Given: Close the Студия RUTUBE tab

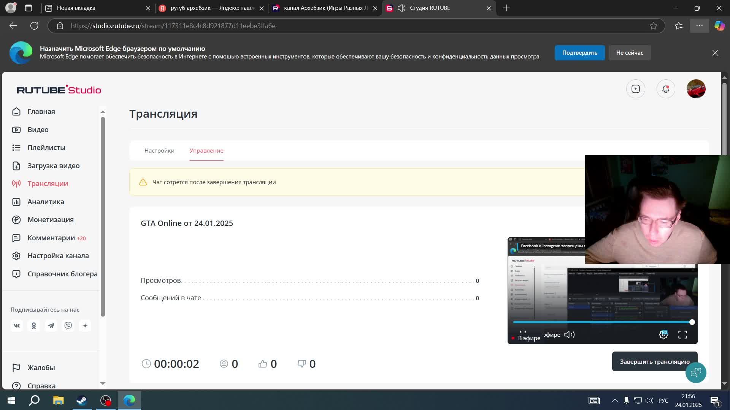Looking at the screenshot, I should (x=489, y=8).
